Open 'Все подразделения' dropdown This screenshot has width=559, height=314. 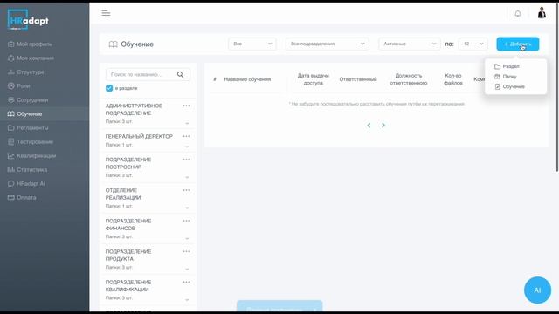(328, 44)
